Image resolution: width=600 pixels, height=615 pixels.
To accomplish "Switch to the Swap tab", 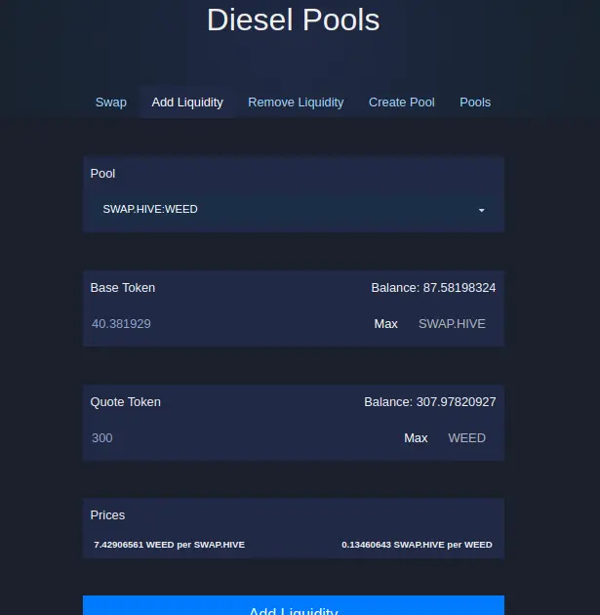I will (111, 102).
